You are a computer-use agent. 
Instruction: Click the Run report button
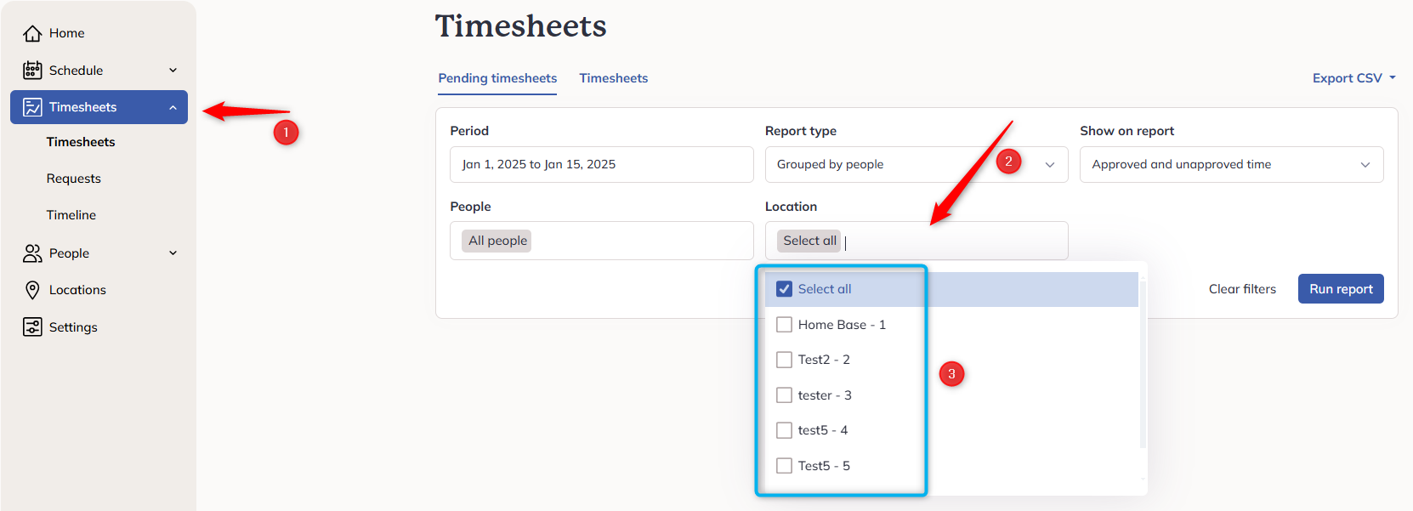[x=1341, y=289]
